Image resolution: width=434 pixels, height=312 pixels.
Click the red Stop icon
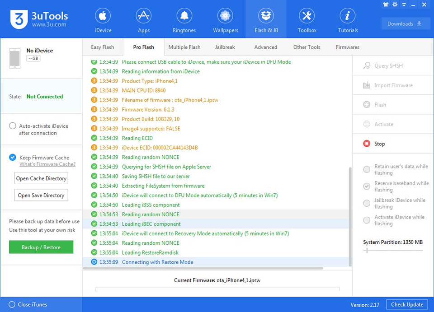[367, 144]
